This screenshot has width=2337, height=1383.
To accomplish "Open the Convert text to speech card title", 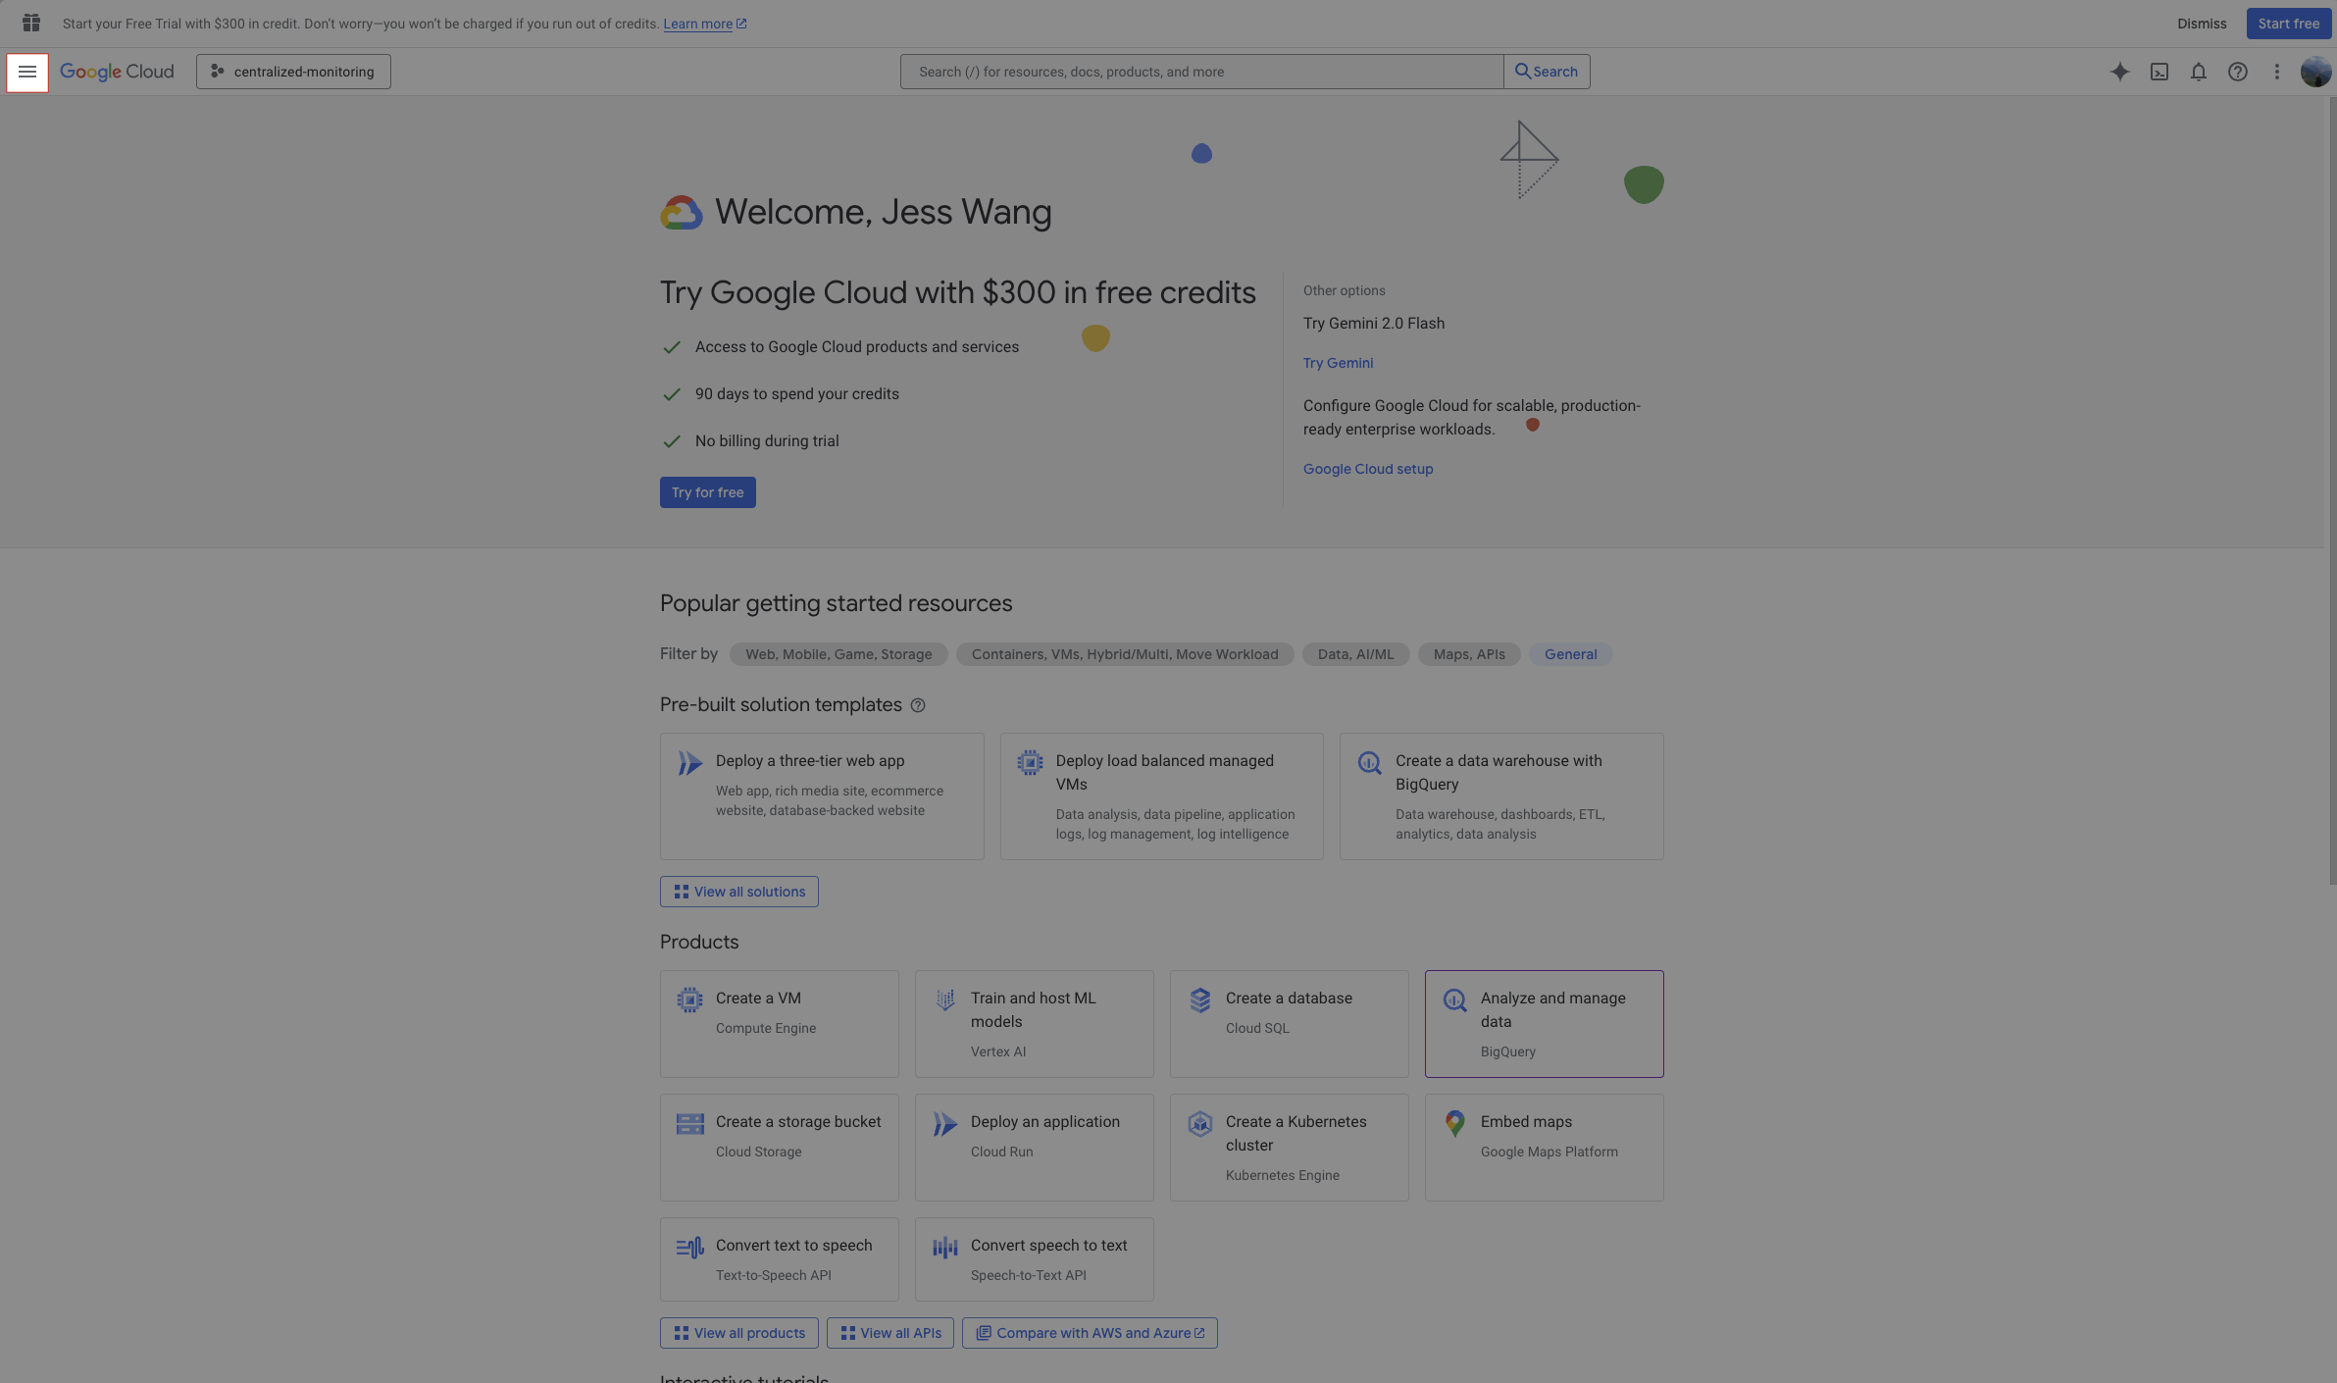I will click(x=793, y=1246).
